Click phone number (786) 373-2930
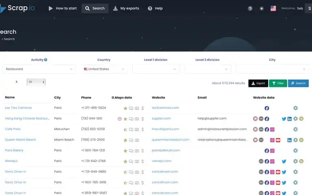This screenshot has height=195, width=312. [93, 140]
